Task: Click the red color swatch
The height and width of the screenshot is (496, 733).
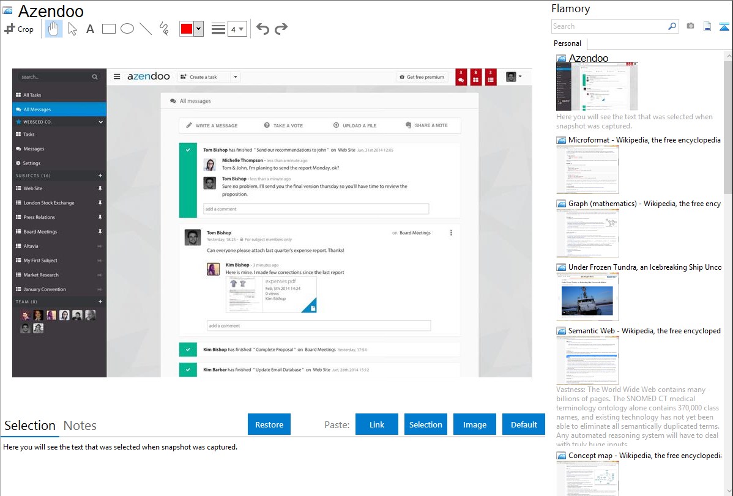Action: pyautogui.click(x=187, y=29)
